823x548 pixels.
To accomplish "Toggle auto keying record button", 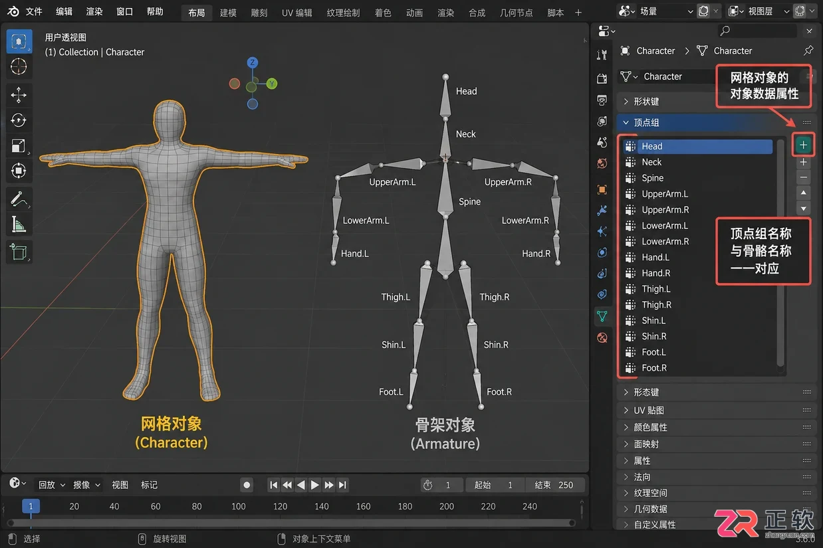I will pyautogui.click(x=247, y=485).
